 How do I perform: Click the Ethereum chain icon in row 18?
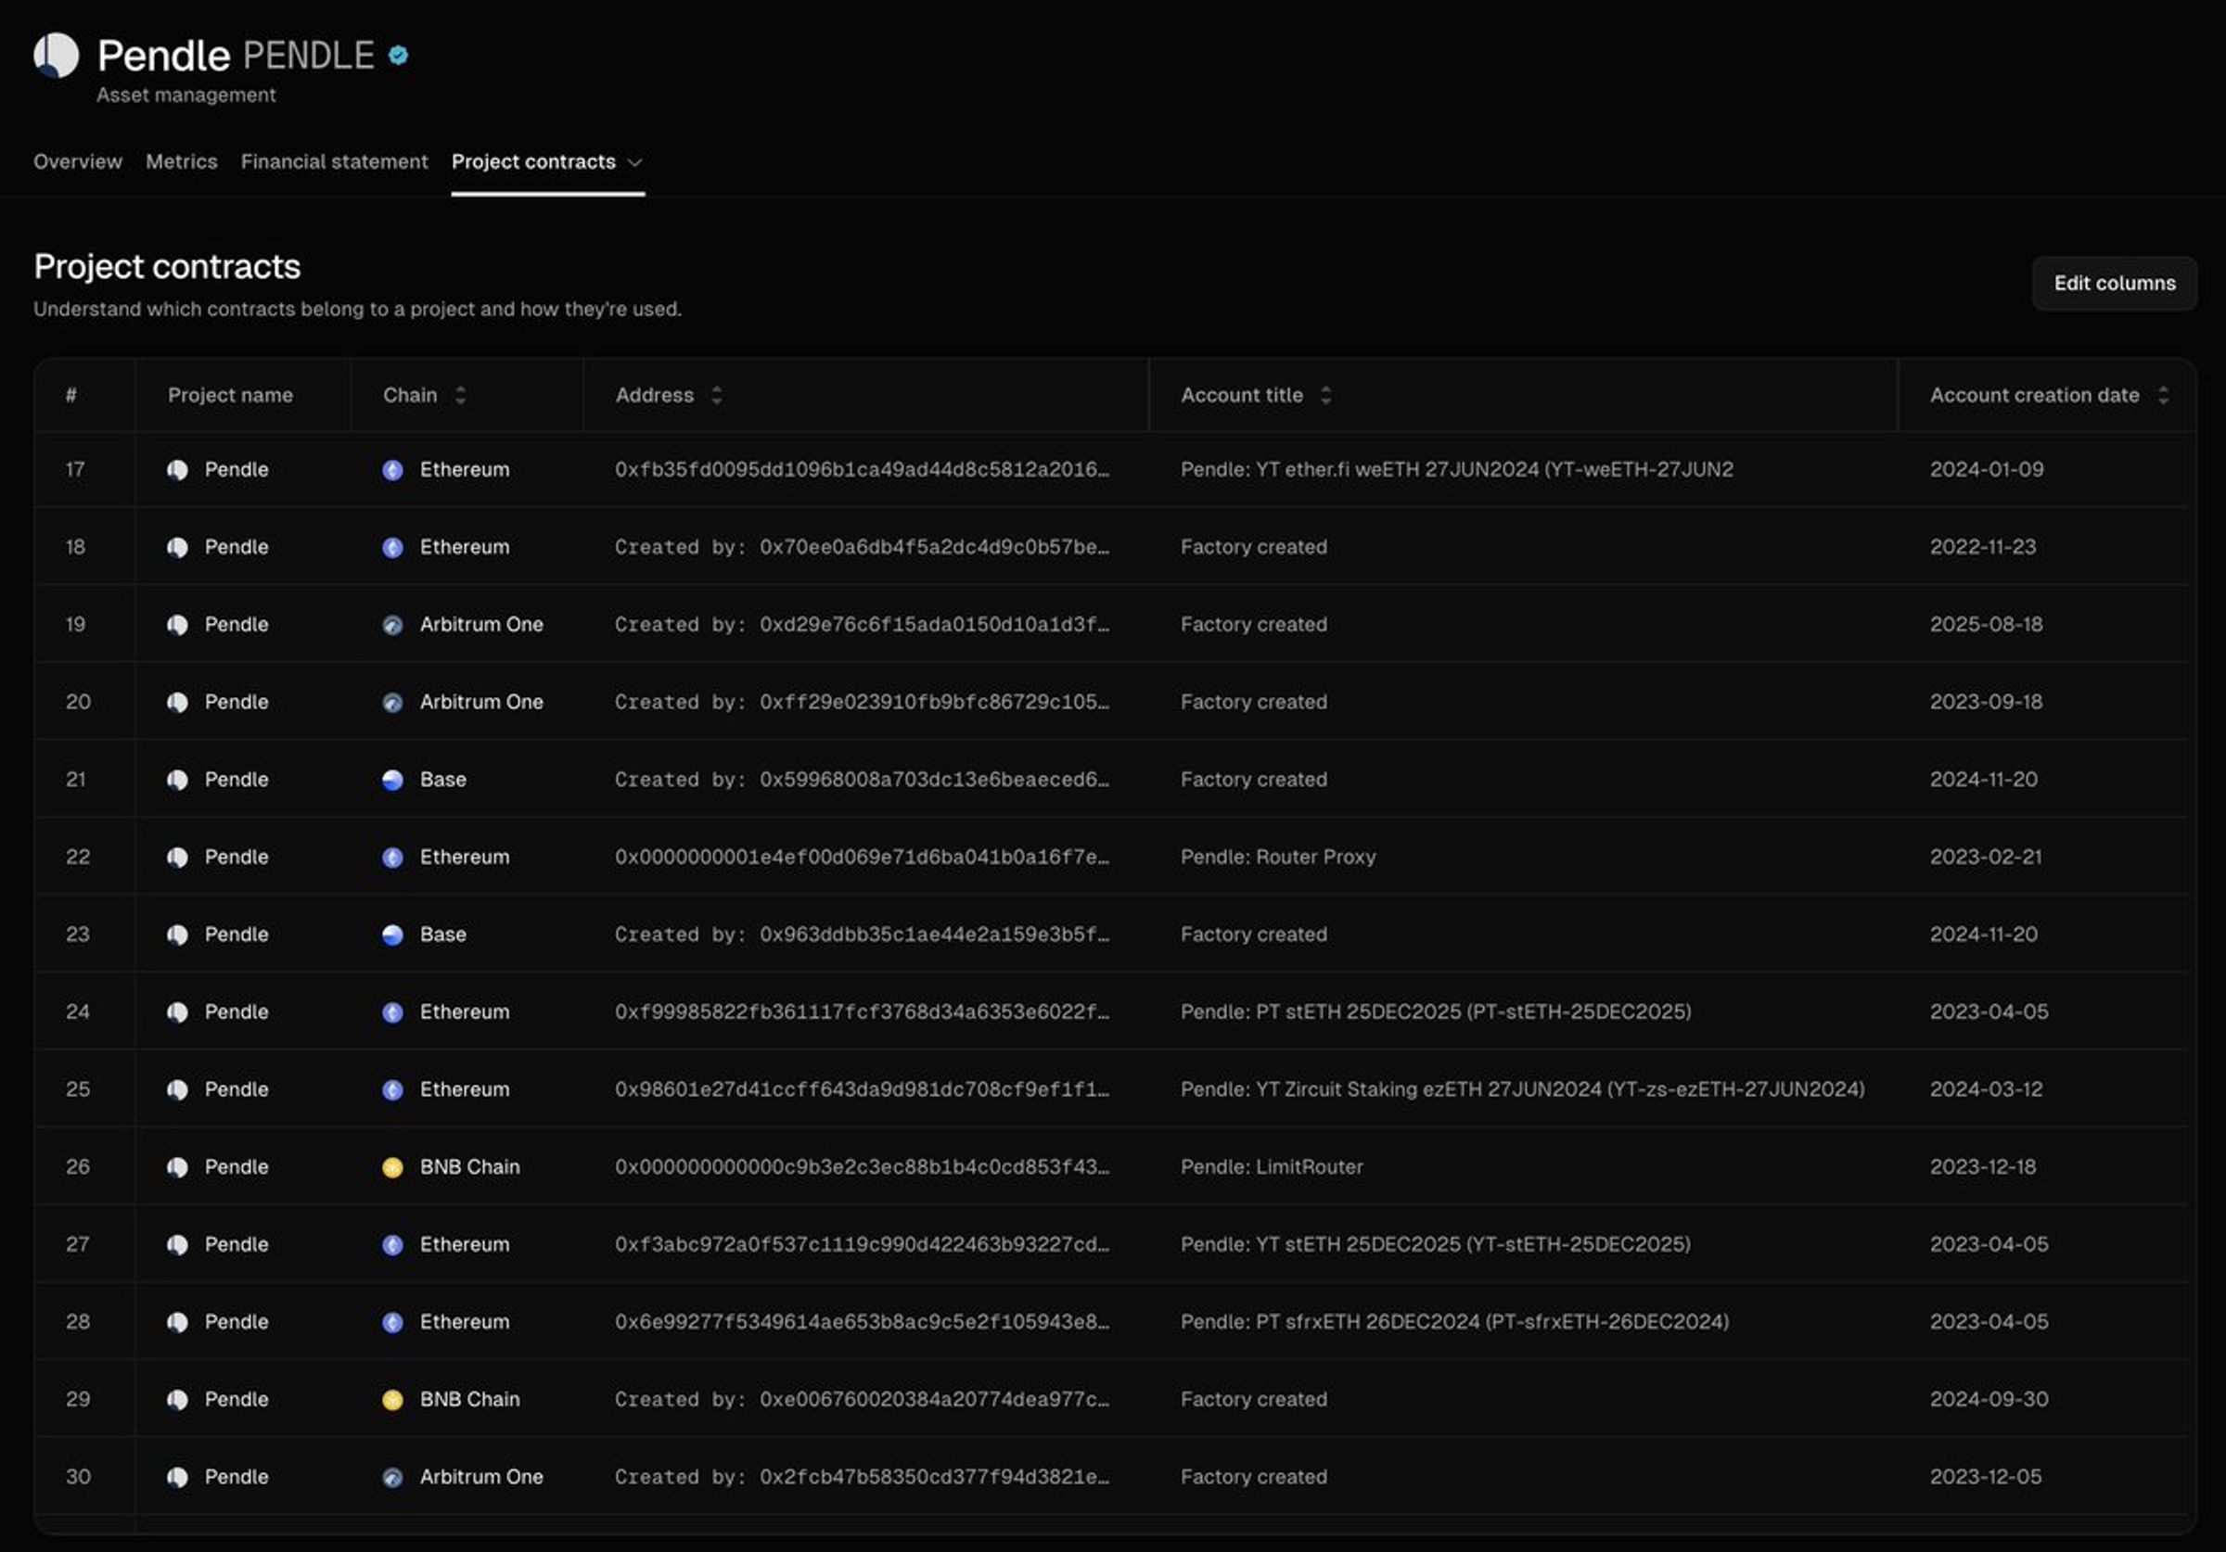tap(392, 548)
